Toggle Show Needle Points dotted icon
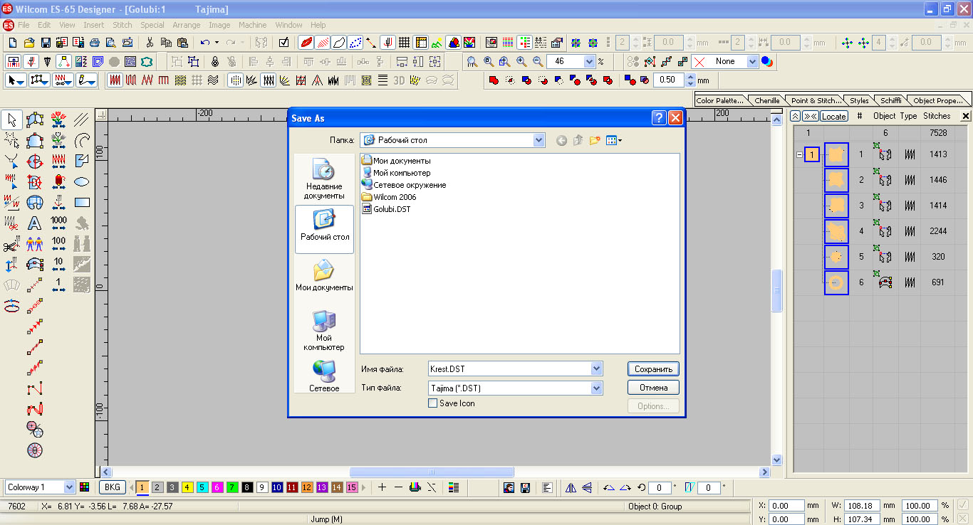Screen dimensions: 973x525 click(x=355, y=43)
